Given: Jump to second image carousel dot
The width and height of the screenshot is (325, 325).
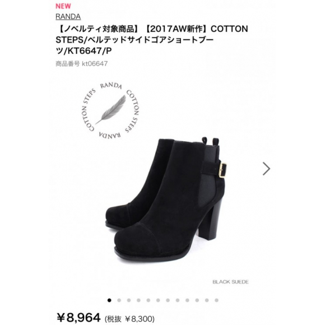Looking at the screenshot, I should [119, 300].
